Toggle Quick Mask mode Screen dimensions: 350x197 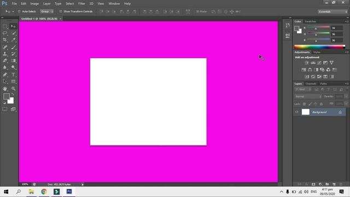click(x=5, y=109)
